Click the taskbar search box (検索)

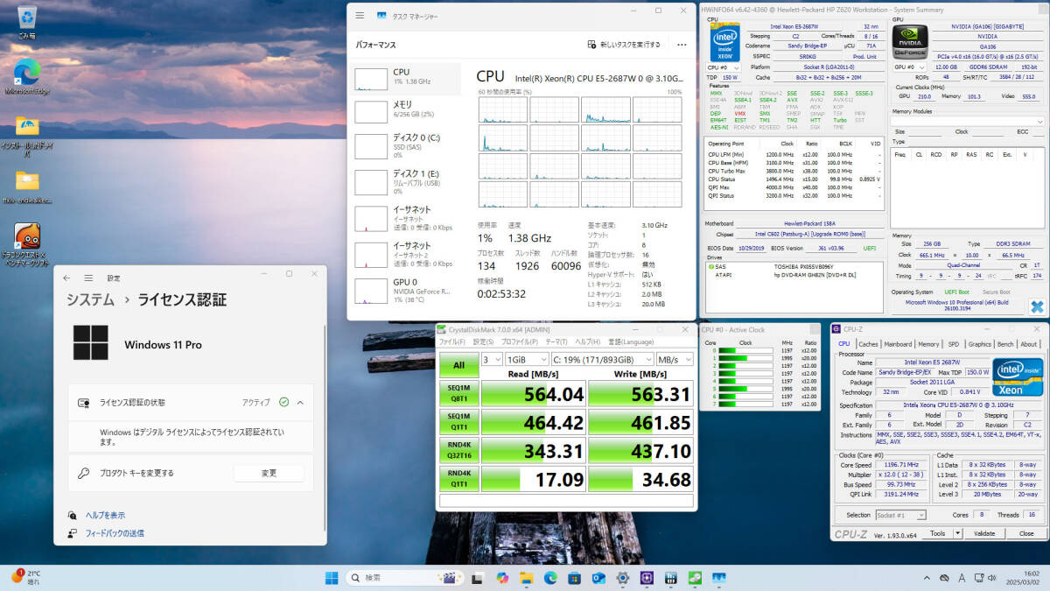click(405, 578)
